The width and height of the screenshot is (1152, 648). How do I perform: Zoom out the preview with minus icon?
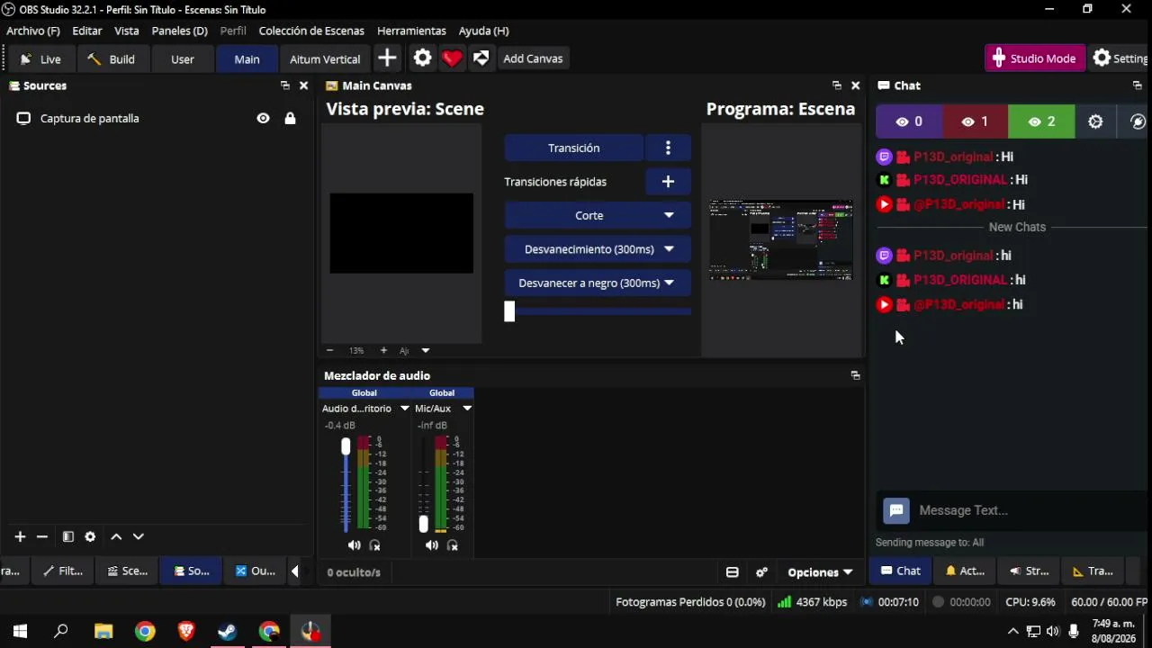tap(329, 350)
